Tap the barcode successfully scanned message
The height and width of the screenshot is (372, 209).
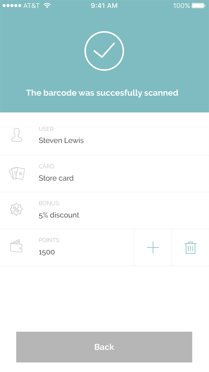tap(102, 93)
